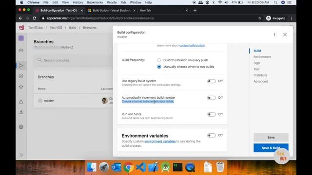The width and height of the screenshot is (312, 175).
Task: Open Chrome View menu
Action: click(x=65, y=2)
